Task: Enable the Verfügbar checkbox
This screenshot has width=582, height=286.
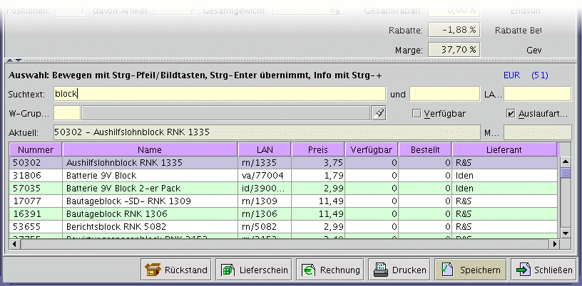Action: coord(417,113)
